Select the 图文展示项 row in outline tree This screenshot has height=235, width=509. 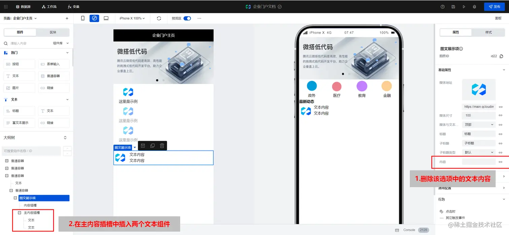[x=44, y=198]
